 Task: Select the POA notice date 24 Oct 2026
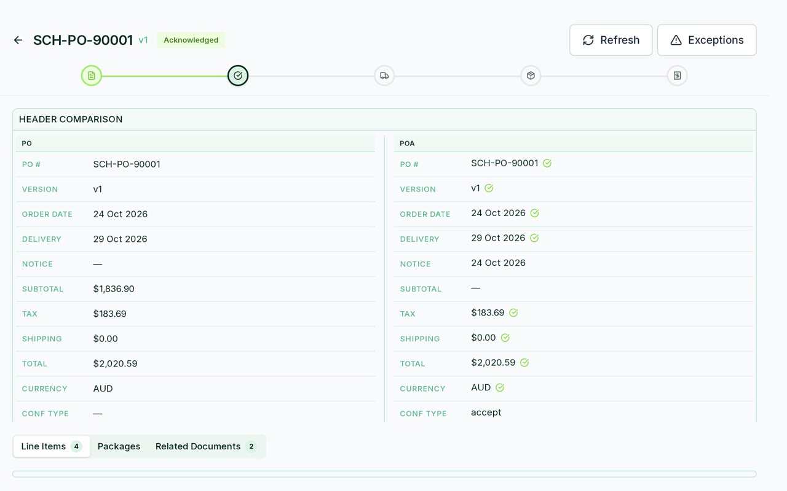[498, 263]
